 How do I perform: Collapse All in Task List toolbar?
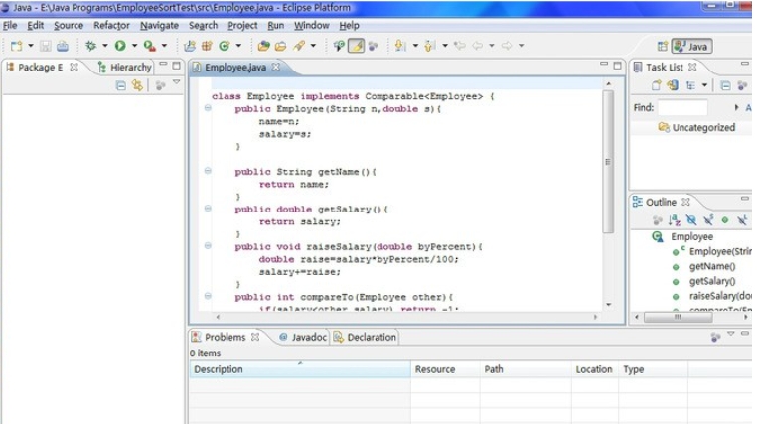[x=725, y=85]
